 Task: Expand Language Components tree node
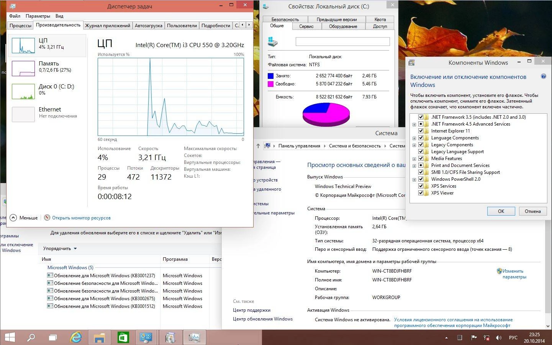click(414, 138)
